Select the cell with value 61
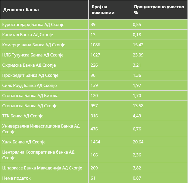188x183 pixels. 110,178
